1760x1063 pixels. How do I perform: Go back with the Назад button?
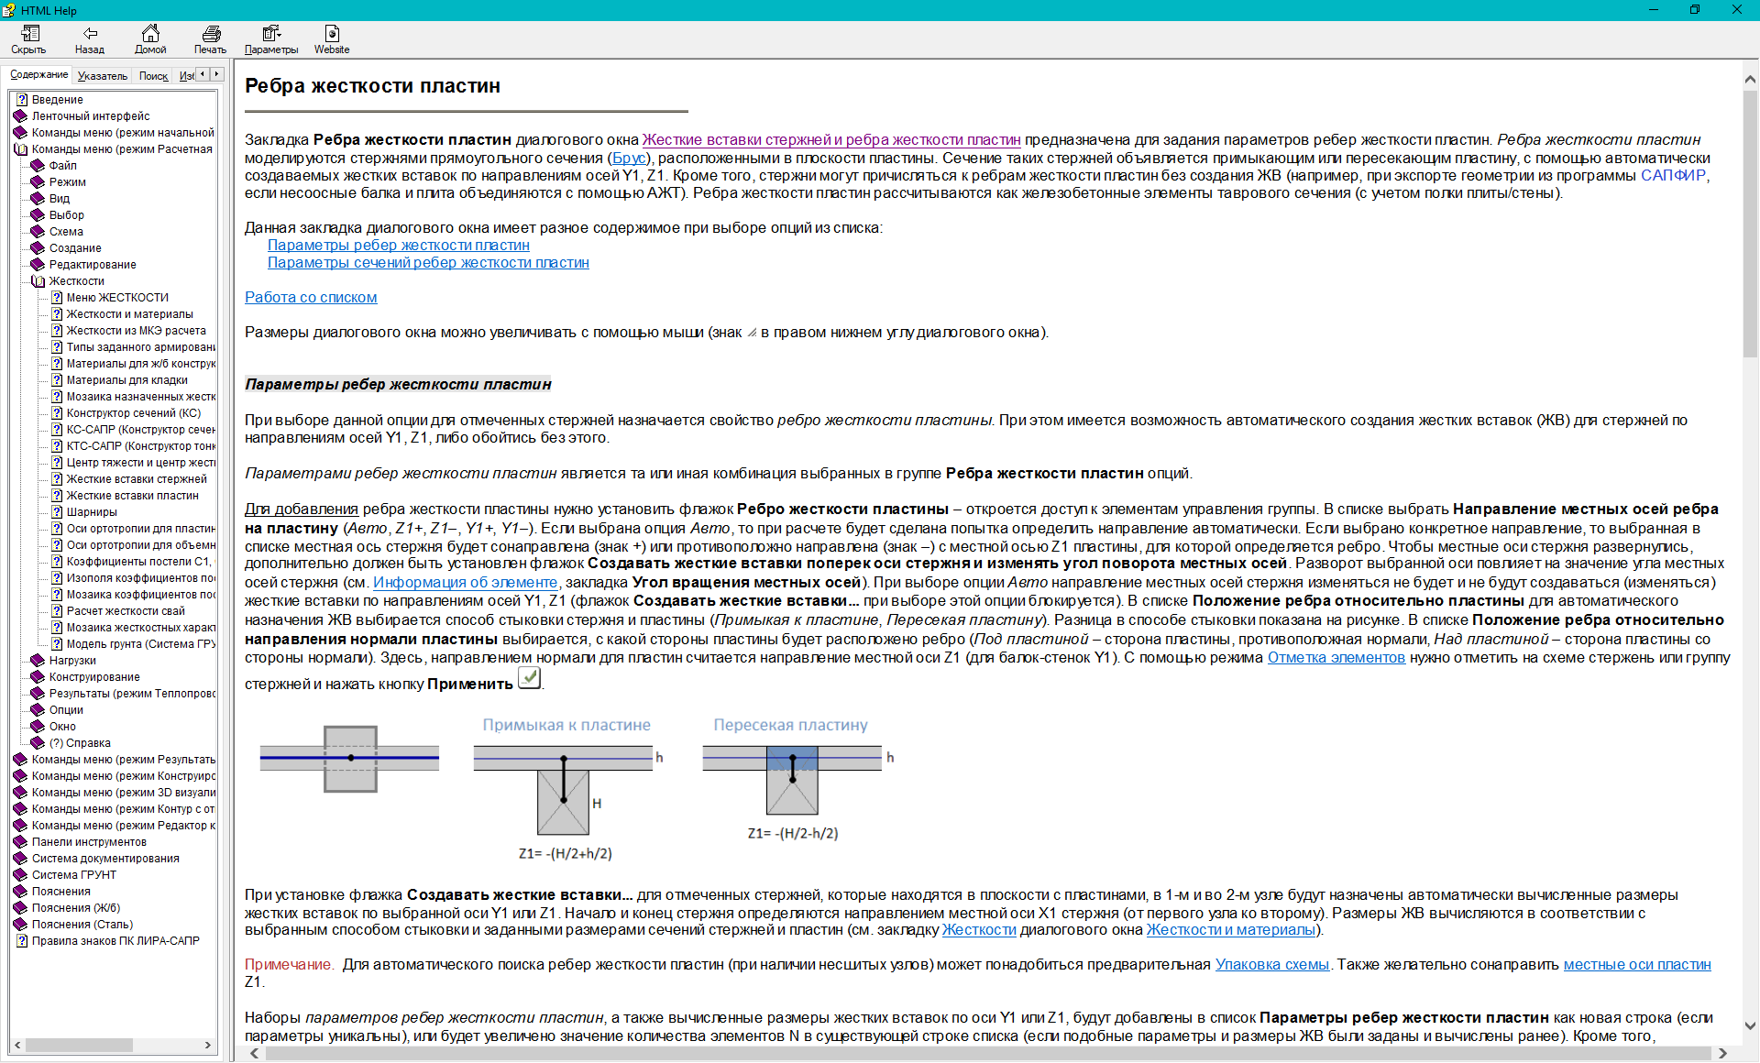pyautogui.click(x=90, y=39)
